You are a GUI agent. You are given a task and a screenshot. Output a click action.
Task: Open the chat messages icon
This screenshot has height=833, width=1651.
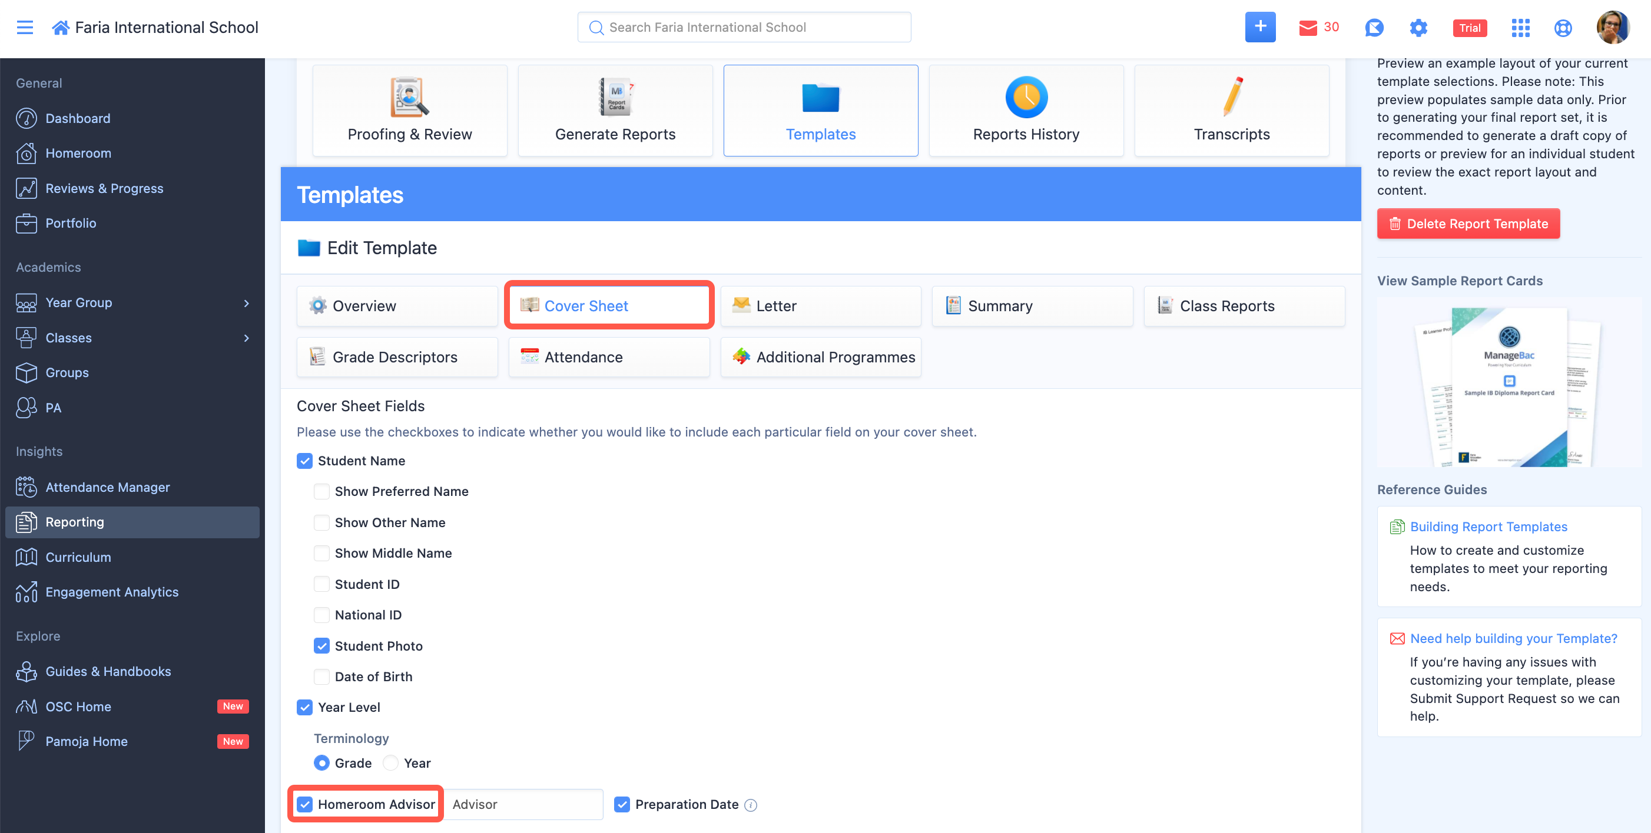1374,28
